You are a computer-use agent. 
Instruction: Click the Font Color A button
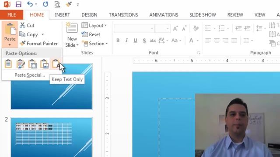pyautogui.click(x=191, y=41)
